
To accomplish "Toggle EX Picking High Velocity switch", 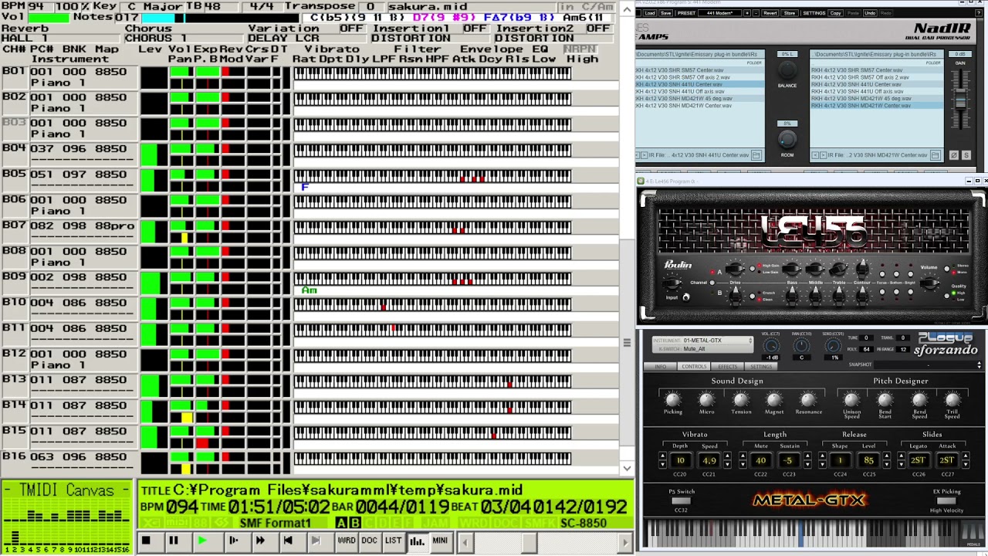I will click(x=946, y=500).
